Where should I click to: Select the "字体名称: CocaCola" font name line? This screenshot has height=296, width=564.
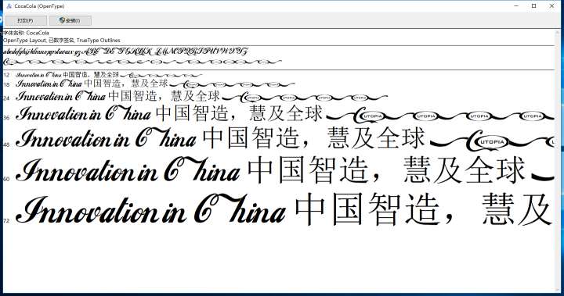[26, 33]
